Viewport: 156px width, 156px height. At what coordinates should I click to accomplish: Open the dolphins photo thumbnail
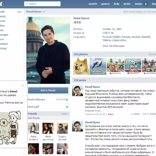pyautogui.click(x=98, y=66)
